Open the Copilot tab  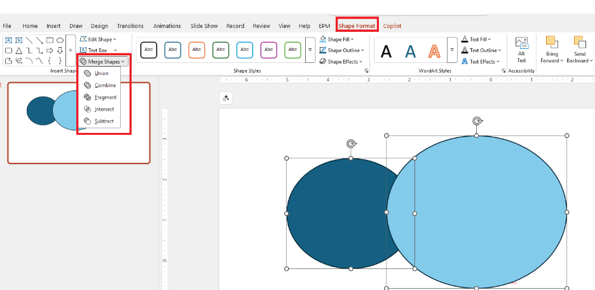392,26
